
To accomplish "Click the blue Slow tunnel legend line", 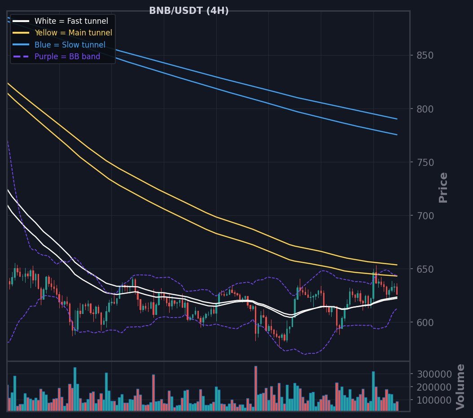I will pyautogui.click(x=21, y=44).
